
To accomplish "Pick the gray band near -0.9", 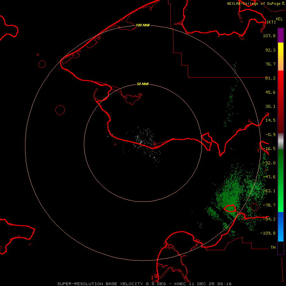I will (x=281, y=140).
